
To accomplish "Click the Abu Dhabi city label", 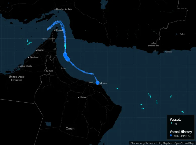I will [x=26, y=66].
